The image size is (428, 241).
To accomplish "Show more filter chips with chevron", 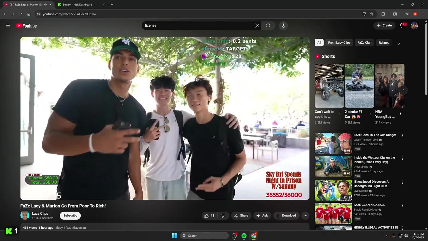I will click(x=399, y=43).
